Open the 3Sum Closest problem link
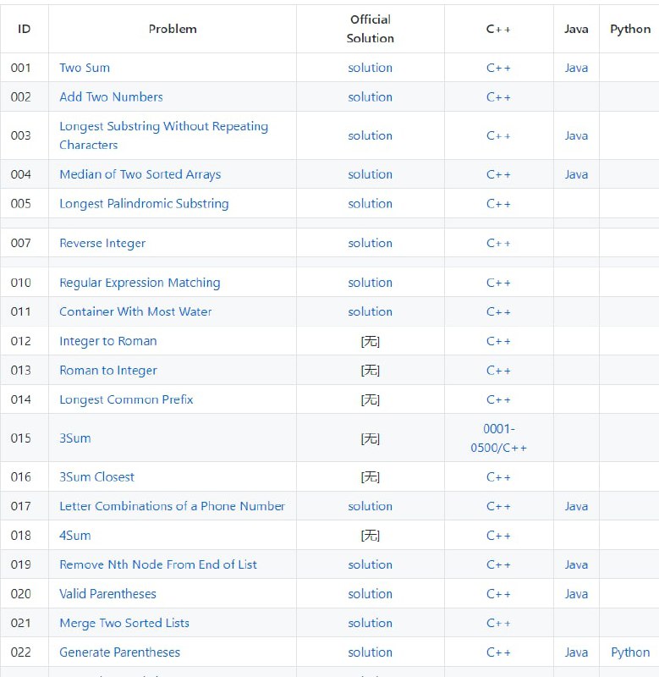Image resolution: width=659 pixels, height=677 pixels. [96, 477]
